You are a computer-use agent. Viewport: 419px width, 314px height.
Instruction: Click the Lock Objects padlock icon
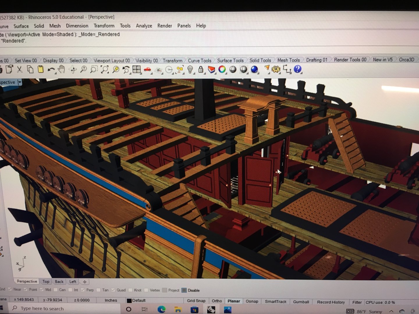pos(201,69)
